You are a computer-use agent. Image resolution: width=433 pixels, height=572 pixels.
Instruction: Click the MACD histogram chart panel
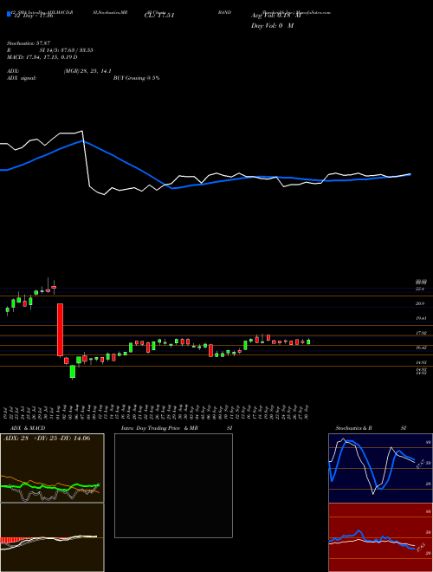[52, 537]
